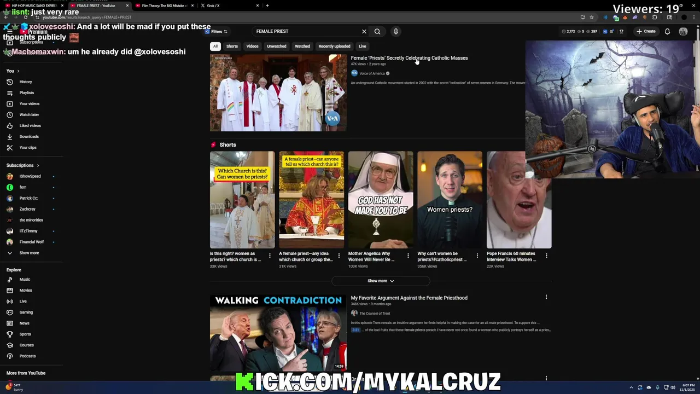This screenshot has width=700, height=394.
Task: Expand the You section
Action: [13, 71]
